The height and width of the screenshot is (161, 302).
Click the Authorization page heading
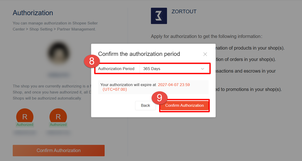click(x=33, y=13)
